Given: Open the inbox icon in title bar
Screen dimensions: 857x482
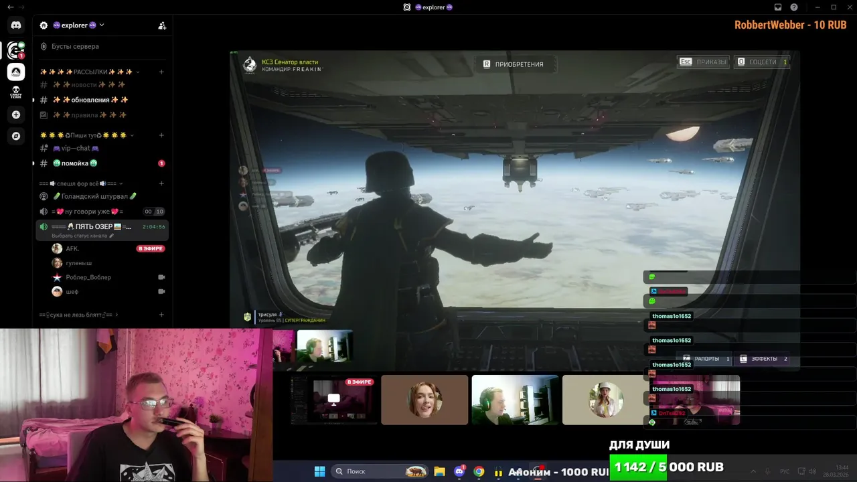Looking at the screenshot, I should pyautogui.click(x=778, y=7).
